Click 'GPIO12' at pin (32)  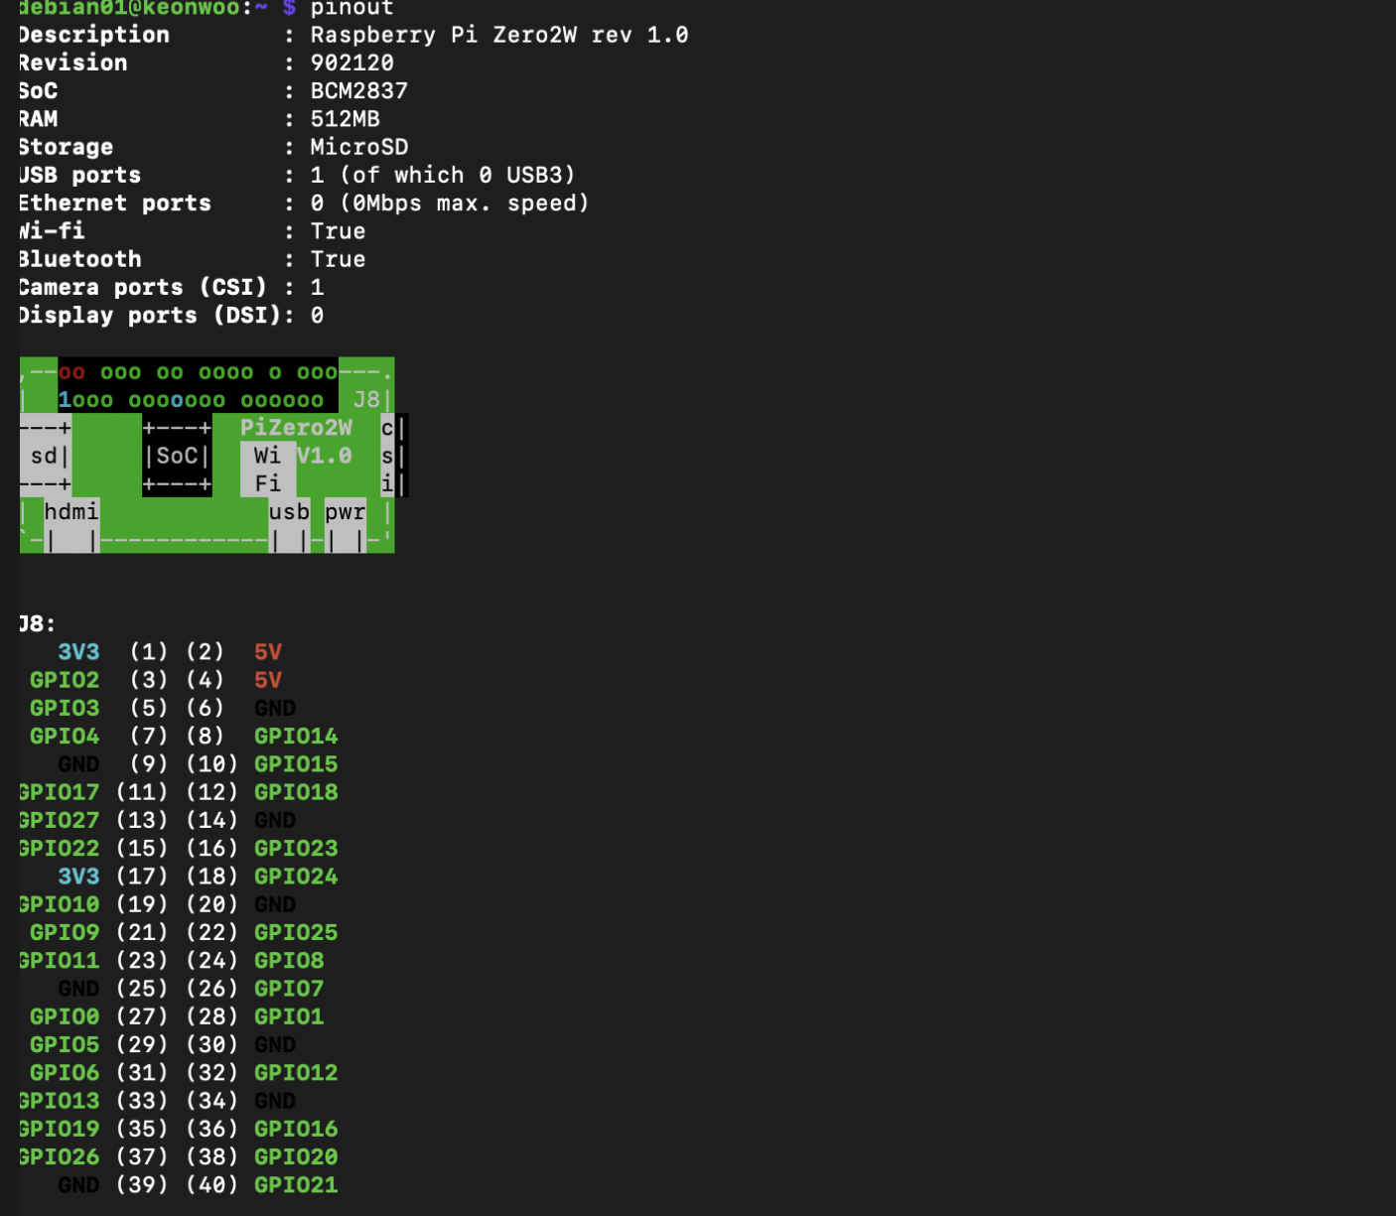(296, 1072)
